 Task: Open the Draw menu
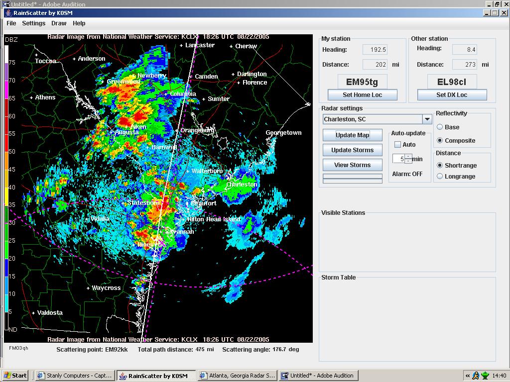click(59, 23)
